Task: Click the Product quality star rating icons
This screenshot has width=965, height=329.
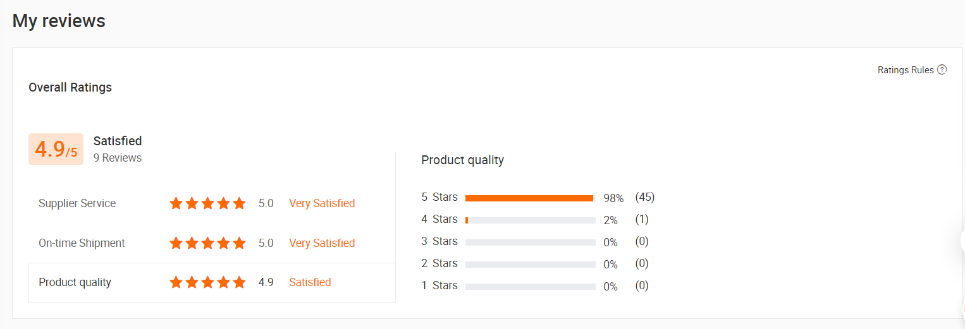Action: tap(207, 282)
